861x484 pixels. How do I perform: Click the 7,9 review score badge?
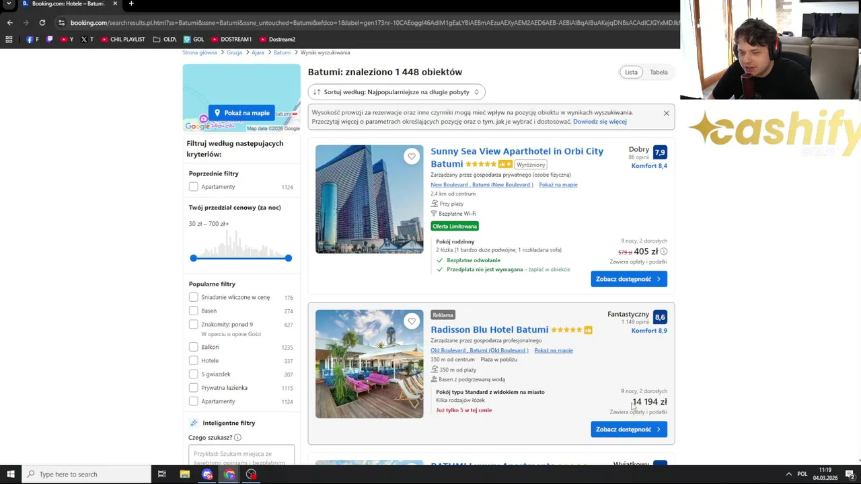[660, 153]
